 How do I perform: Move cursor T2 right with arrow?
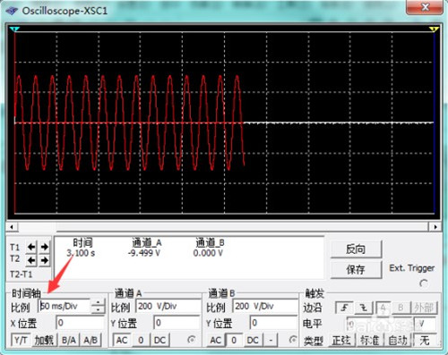pyautogui.click(x=45, y=260)
